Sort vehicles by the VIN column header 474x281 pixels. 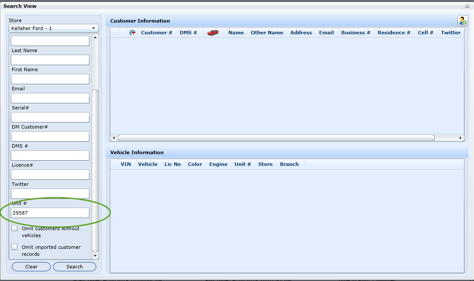(x=125, y=164)
